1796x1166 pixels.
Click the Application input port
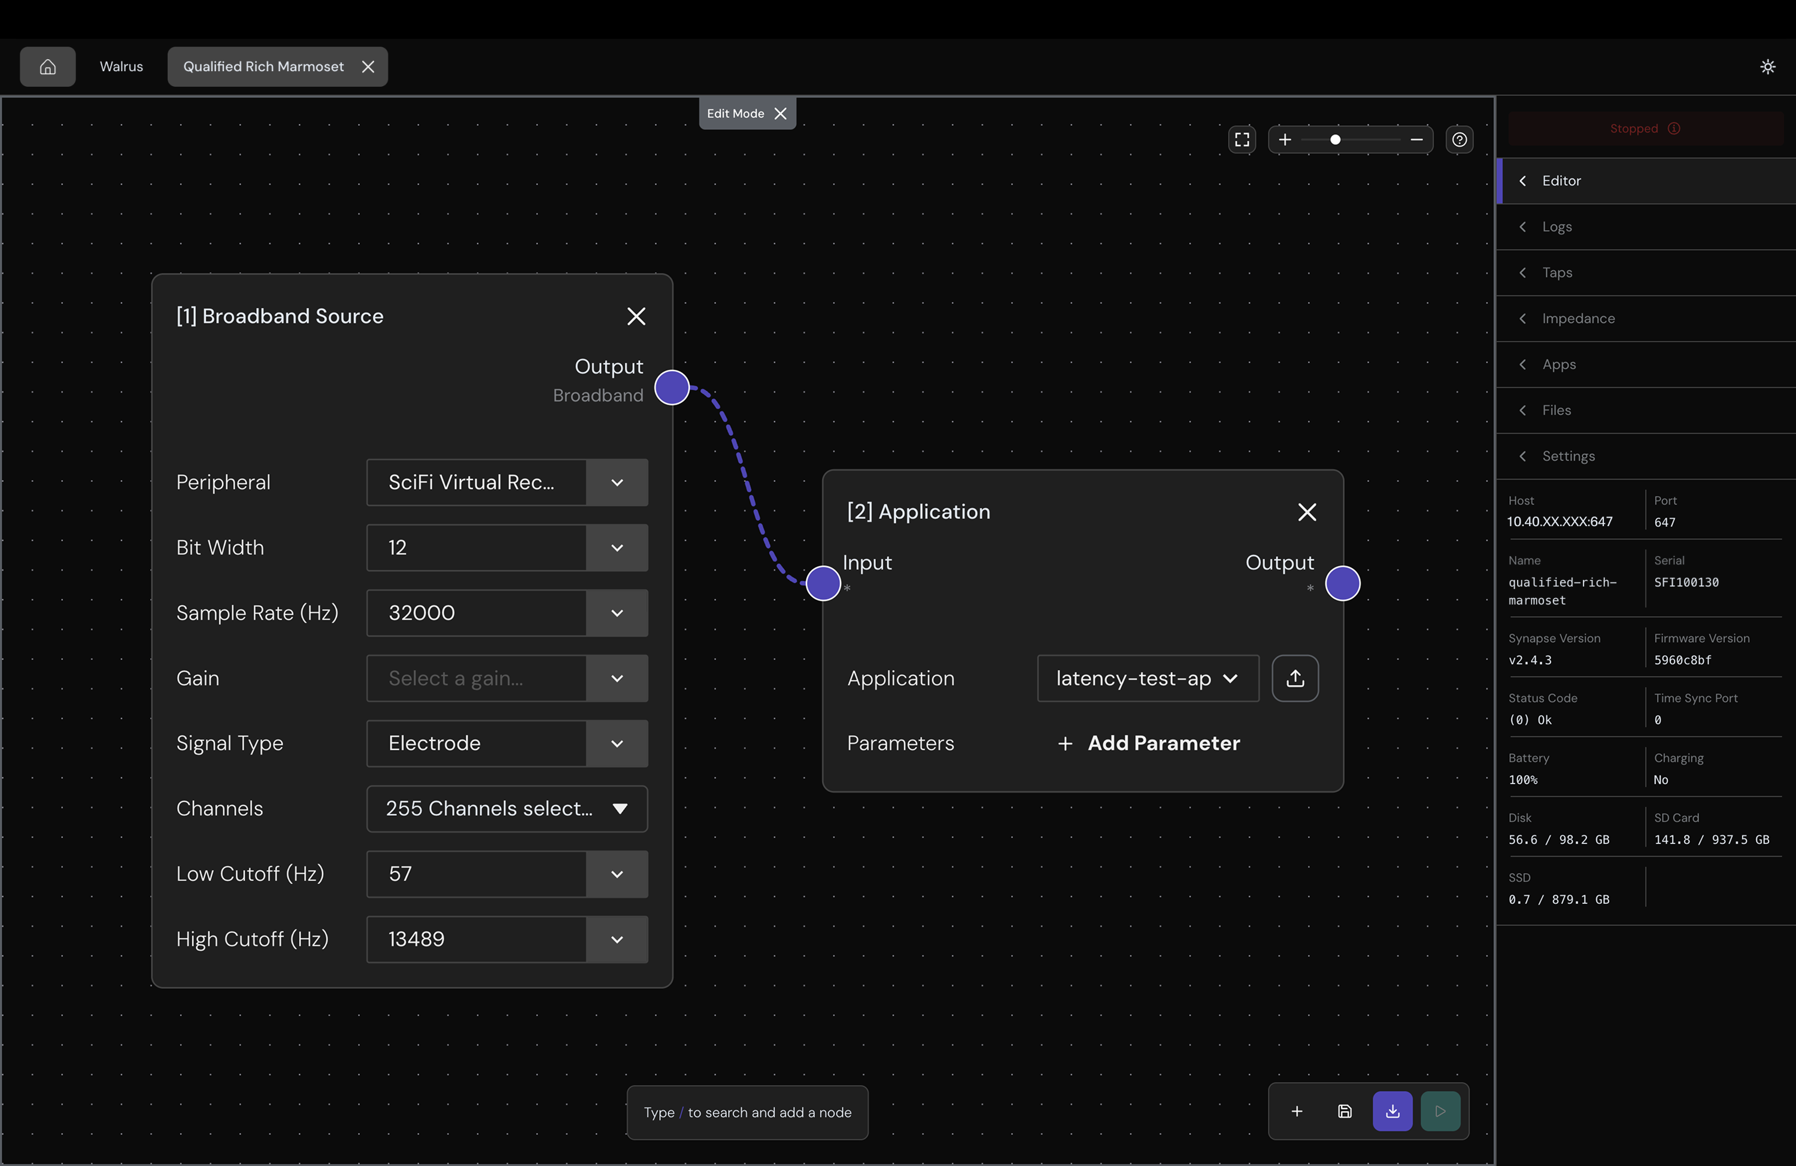tap(823, 584)
